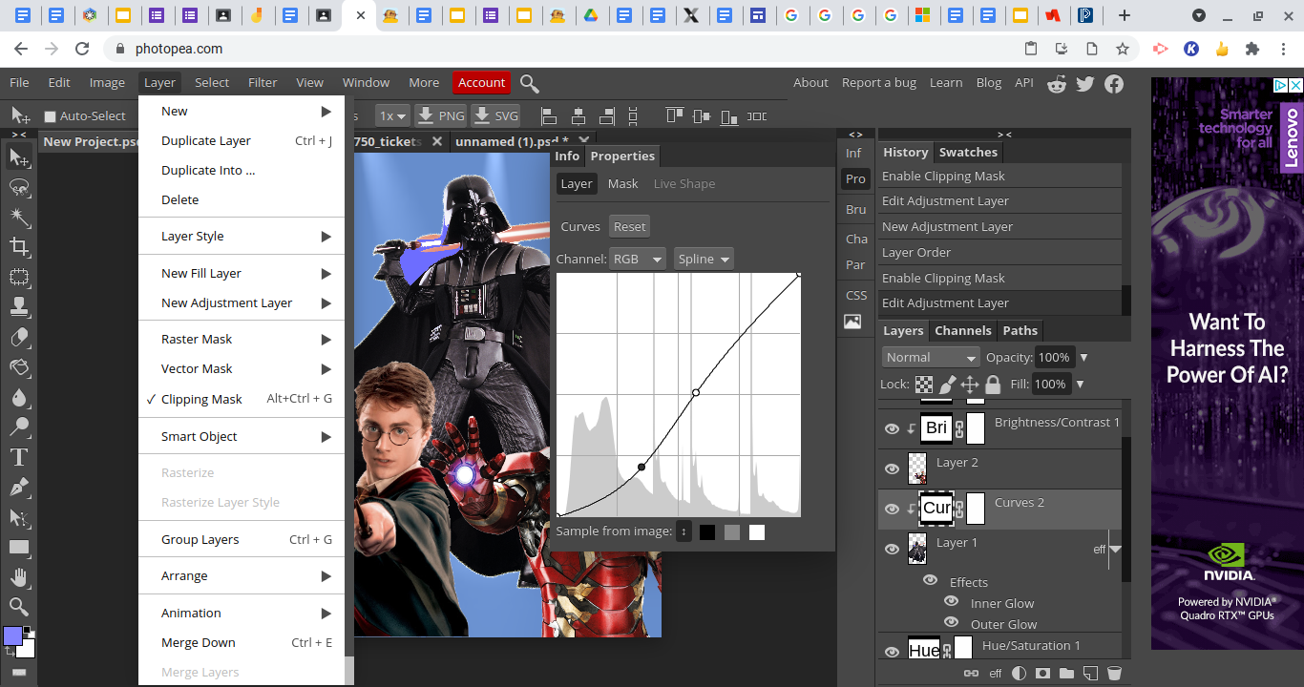Click the trash icon to delete layer

coord(1114,673)
